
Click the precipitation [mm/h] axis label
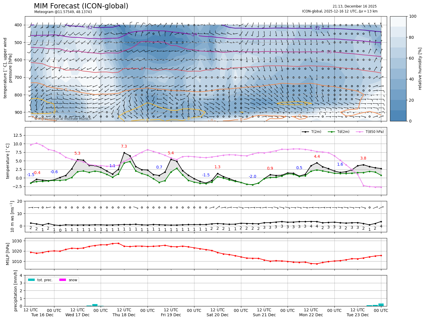tap(16, 290)
